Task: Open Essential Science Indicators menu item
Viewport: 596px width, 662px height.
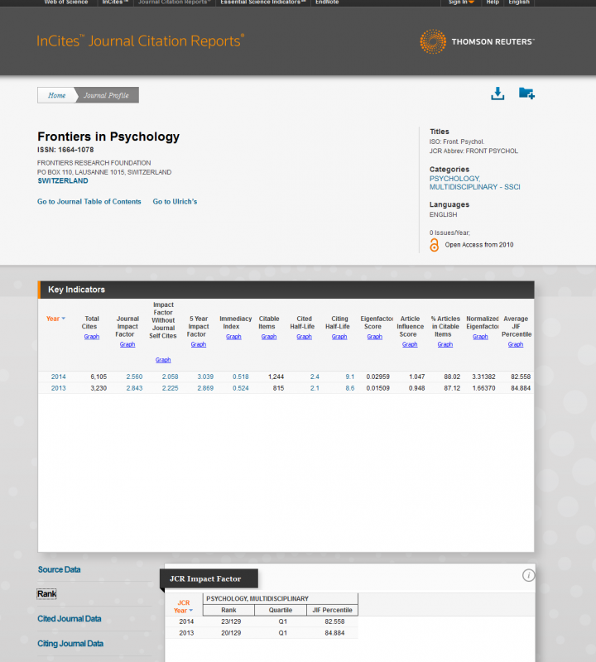Action: coord(262,2)
